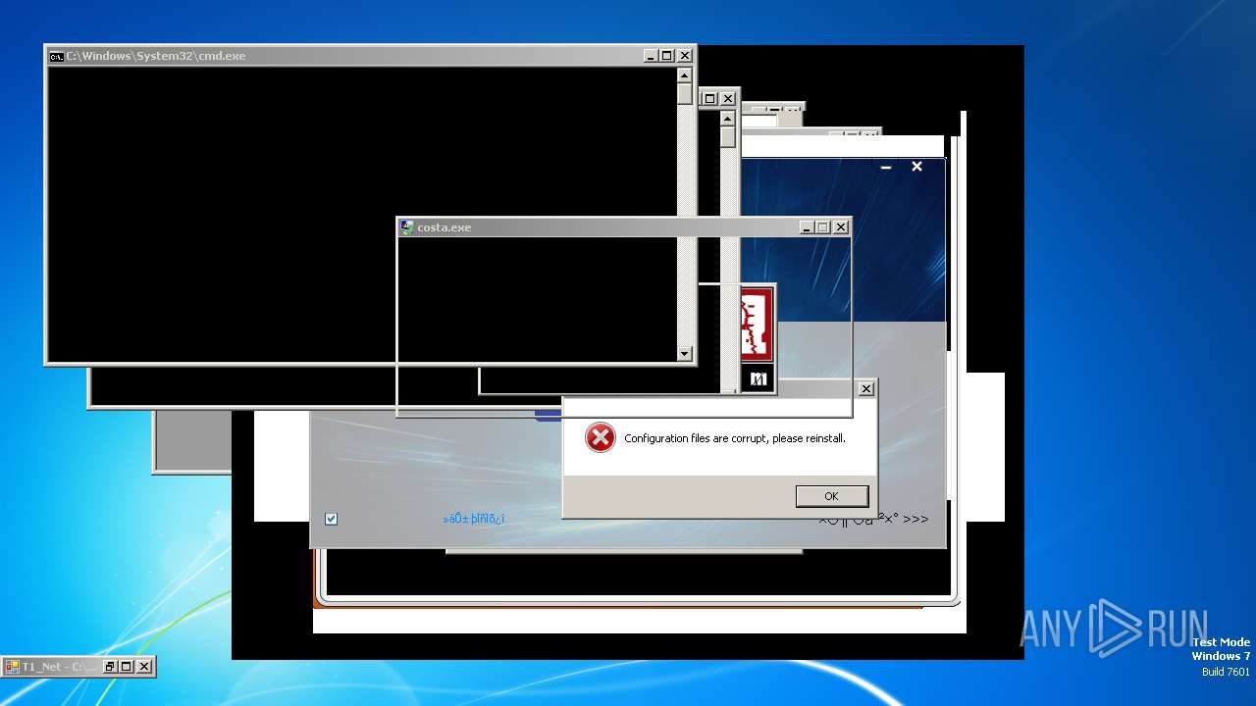Click the cmd.exe title bar icon
Image resolution: width=1256 pixels, height=706 pixels.
pos(57,56)
